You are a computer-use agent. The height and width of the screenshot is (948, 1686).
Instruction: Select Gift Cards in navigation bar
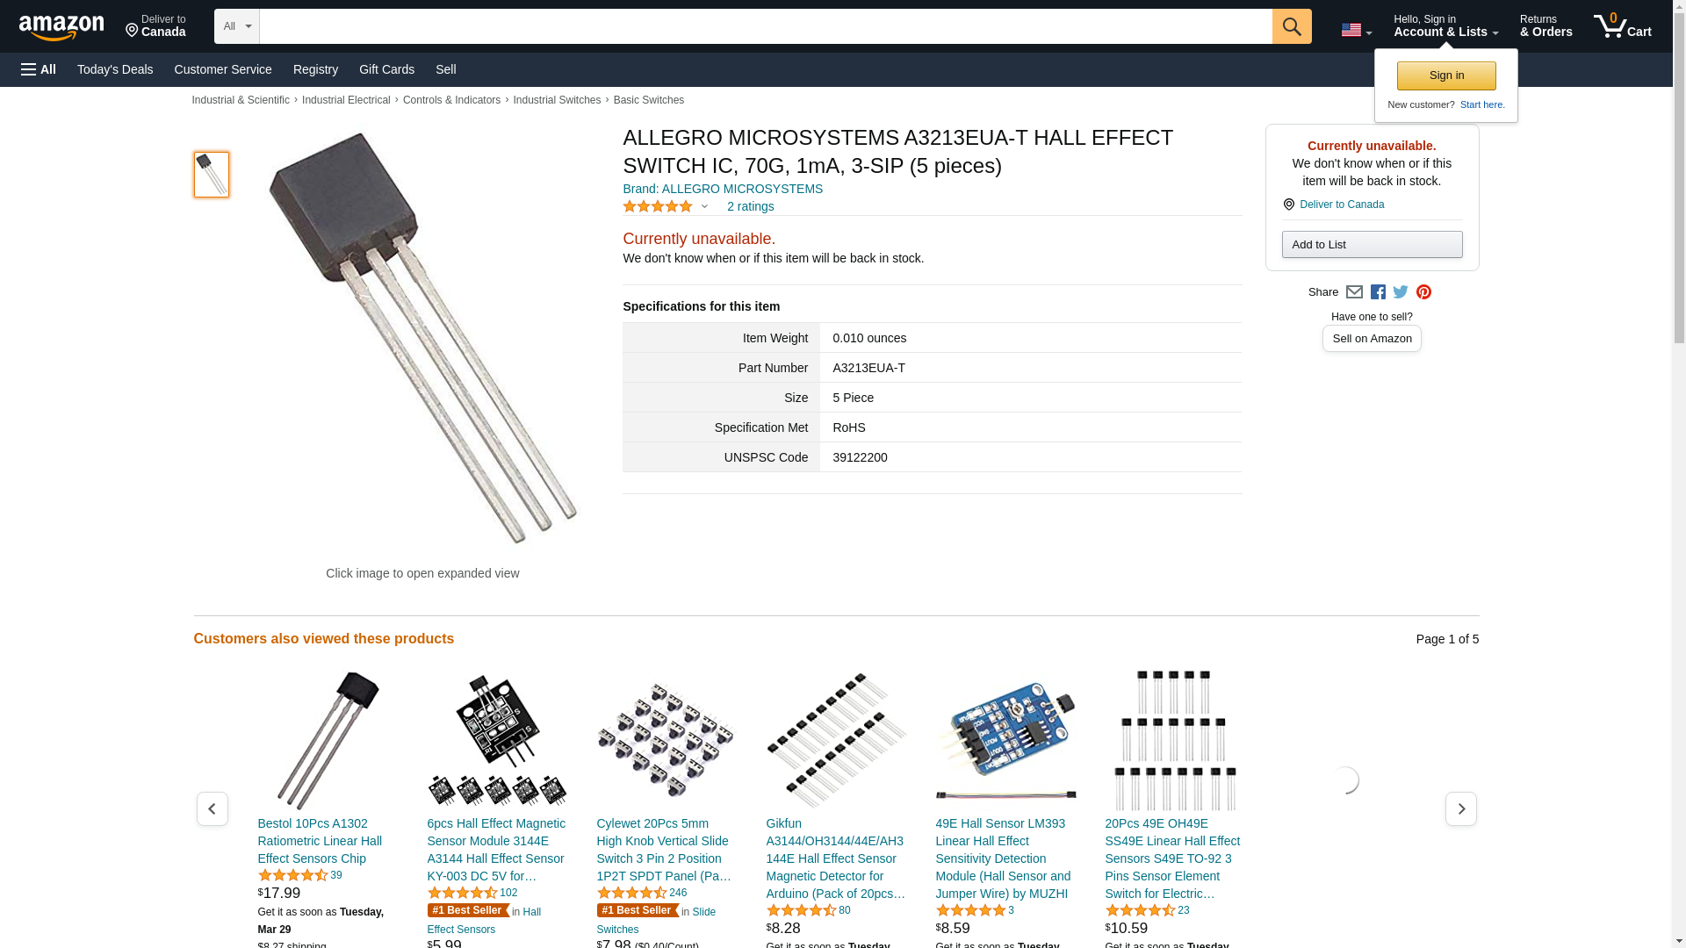click(x=386, y=69)
